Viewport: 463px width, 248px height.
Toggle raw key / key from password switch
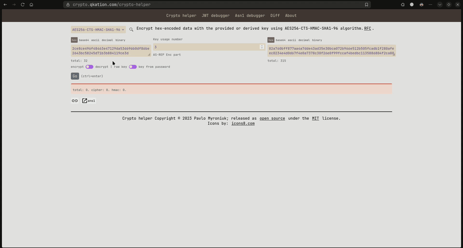[x=133, y=67]
